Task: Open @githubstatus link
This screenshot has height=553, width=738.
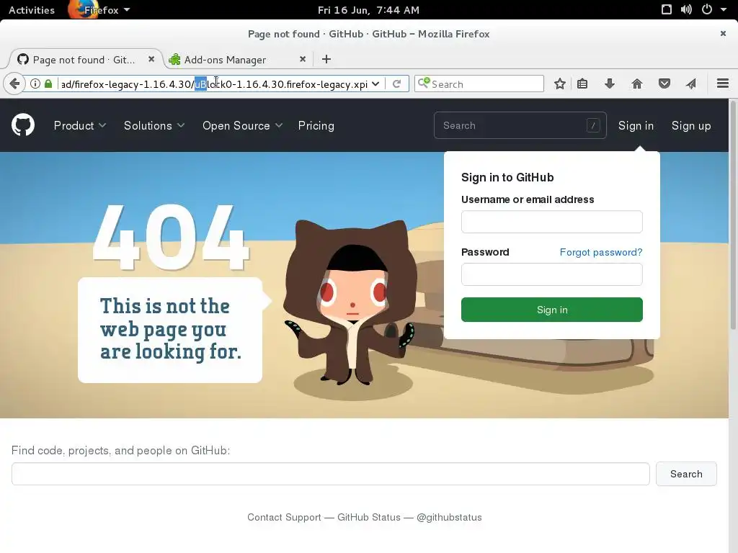Action: click(449, 517)
